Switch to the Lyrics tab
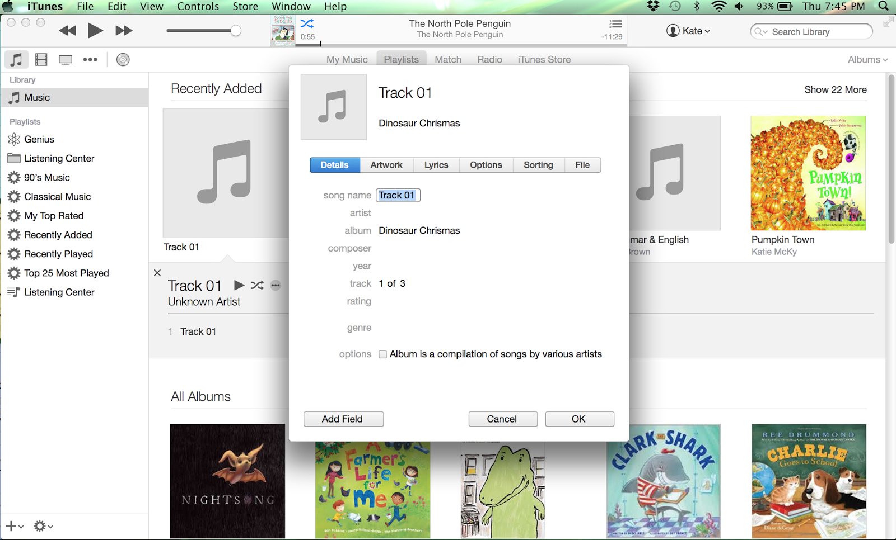 point(436,165)
